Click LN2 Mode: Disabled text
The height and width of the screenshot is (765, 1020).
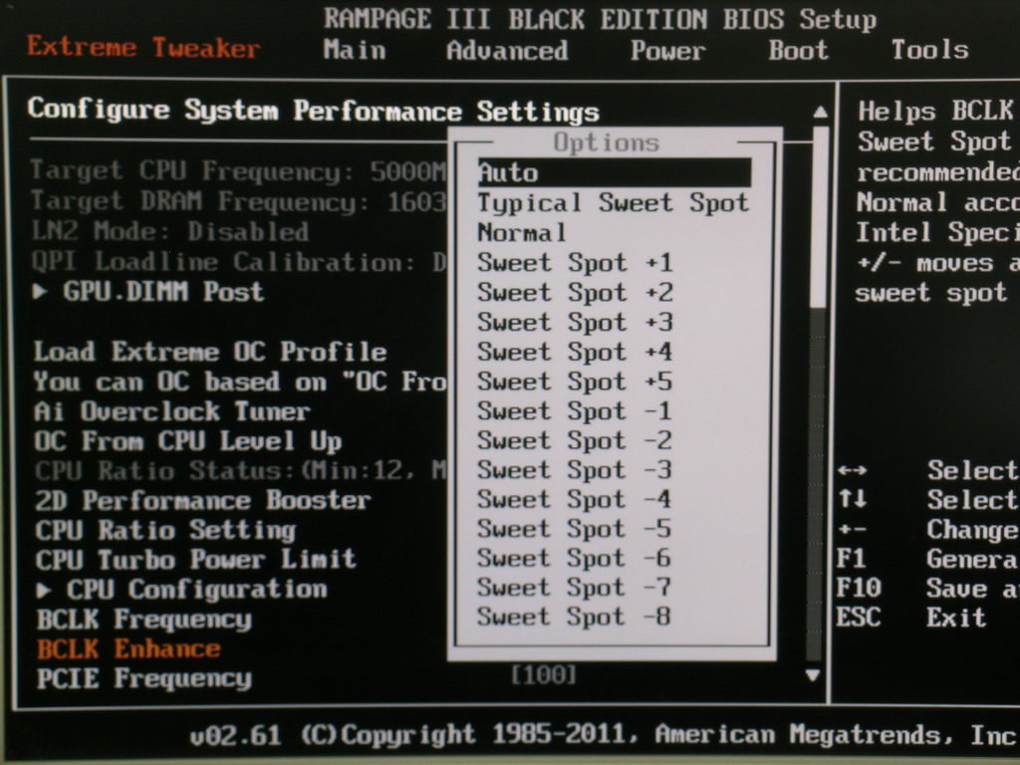(170, 231)
